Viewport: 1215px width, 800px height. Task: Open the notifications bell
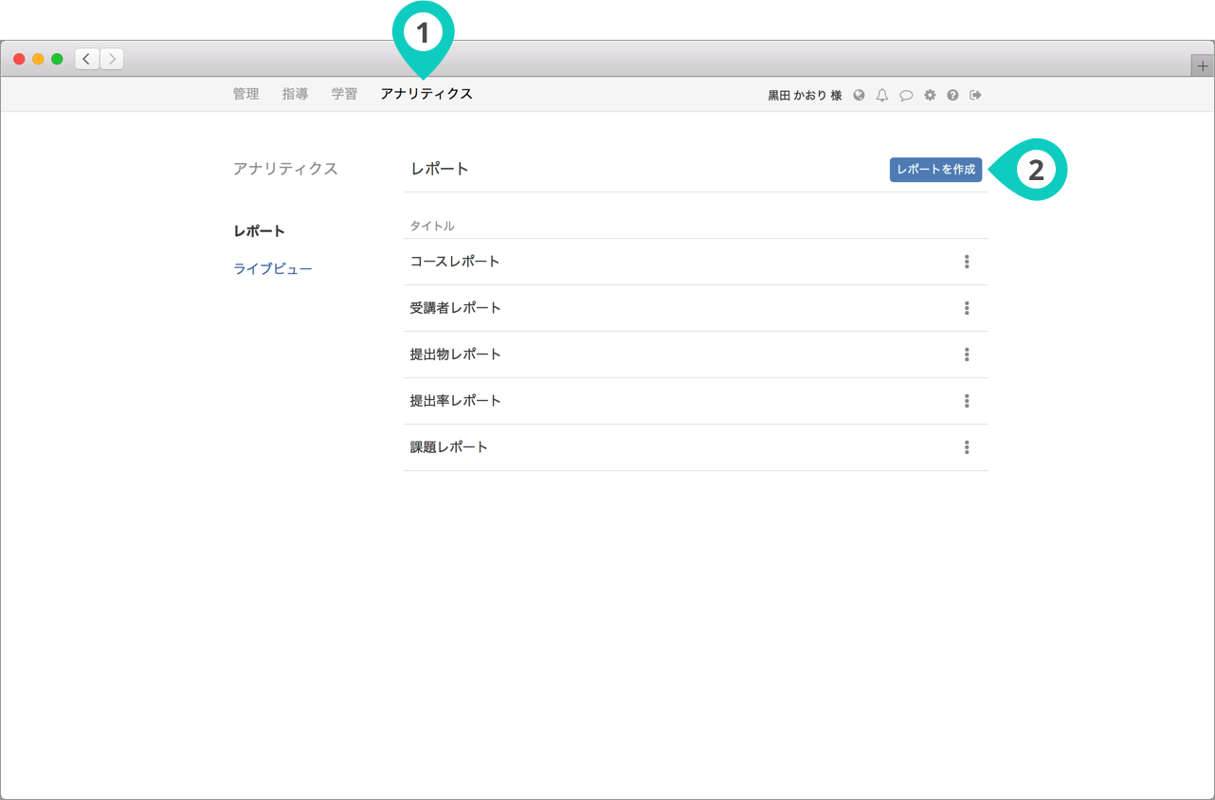pos(882,95)
